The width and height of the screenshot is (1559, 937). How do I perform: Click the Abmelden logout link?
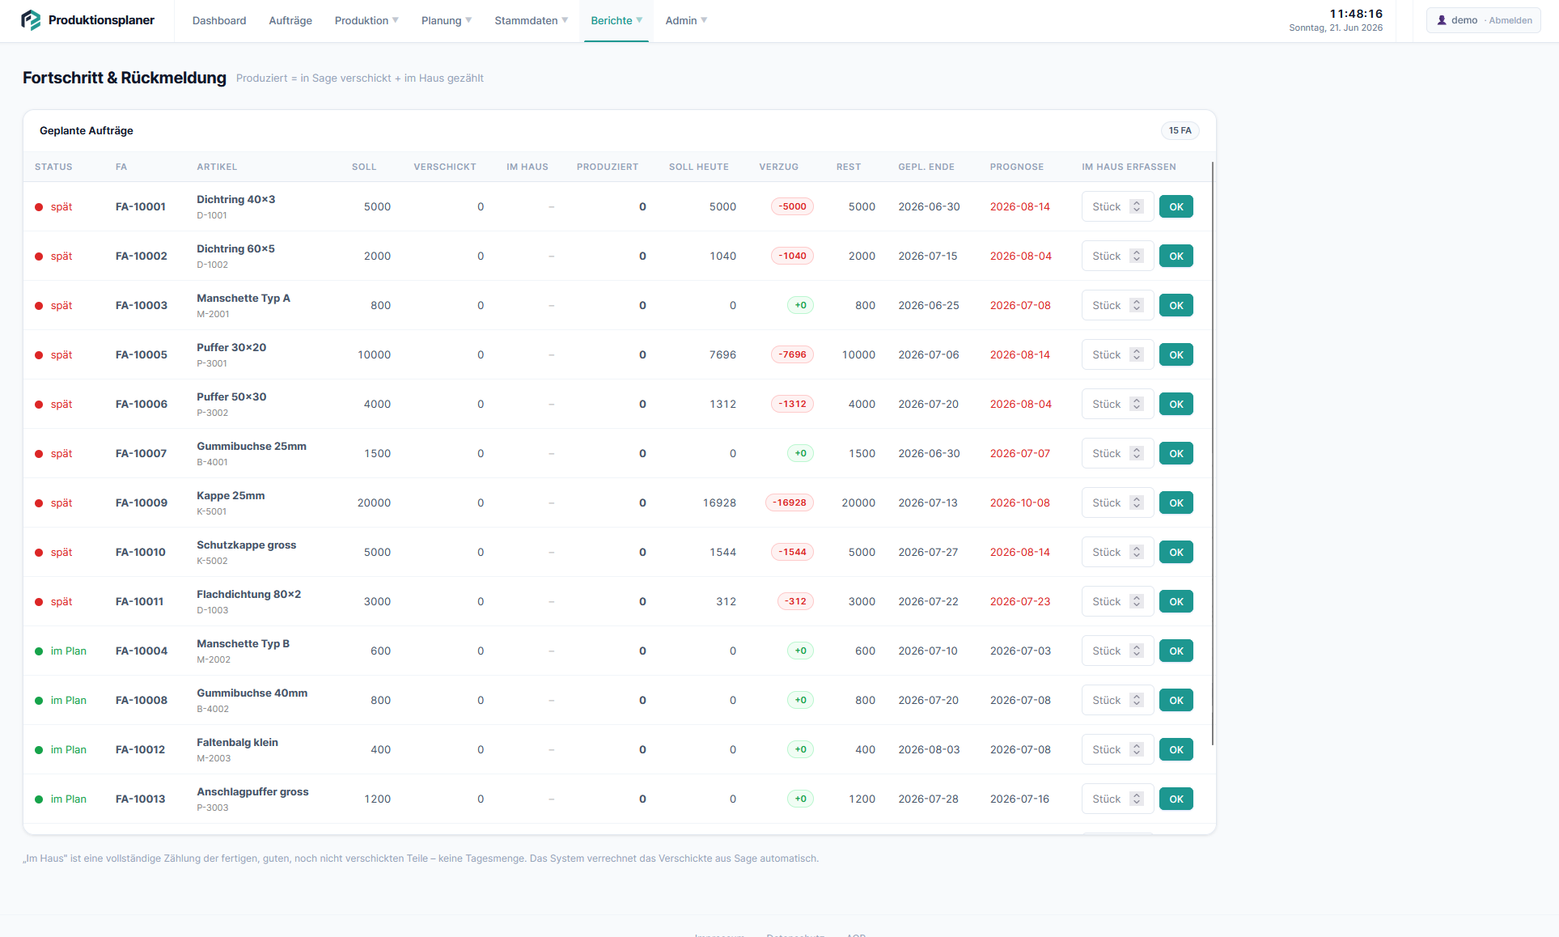tap(1510, 20)
